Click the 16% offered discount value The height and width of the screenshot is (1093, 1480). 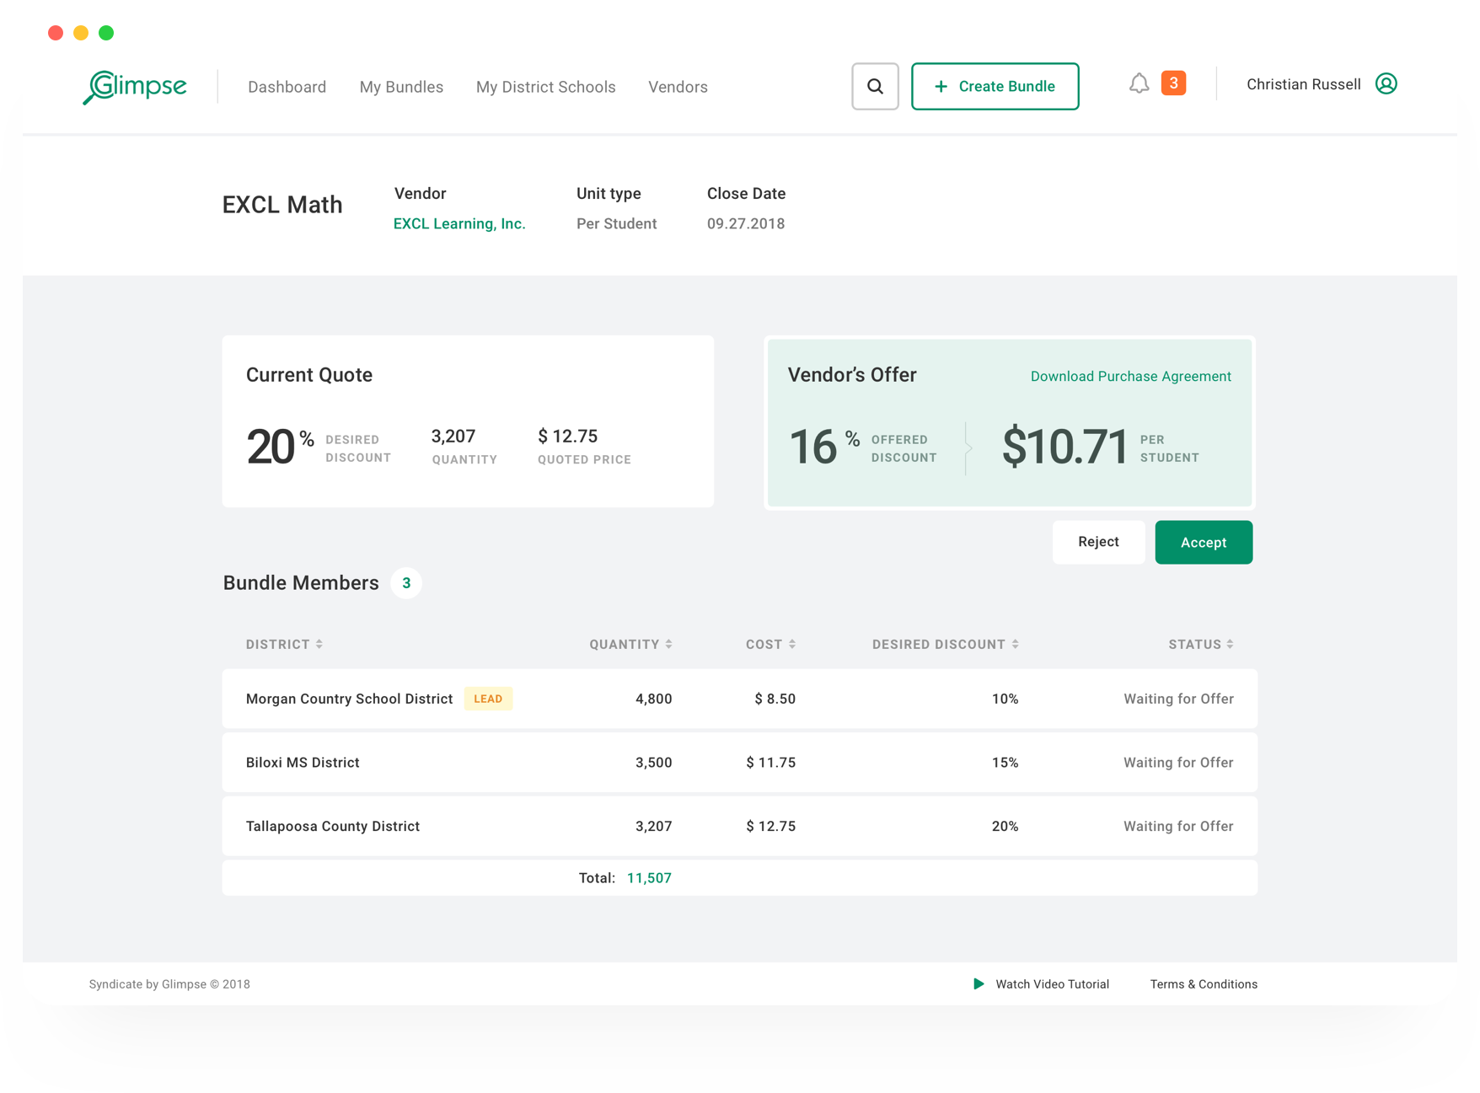824,447
